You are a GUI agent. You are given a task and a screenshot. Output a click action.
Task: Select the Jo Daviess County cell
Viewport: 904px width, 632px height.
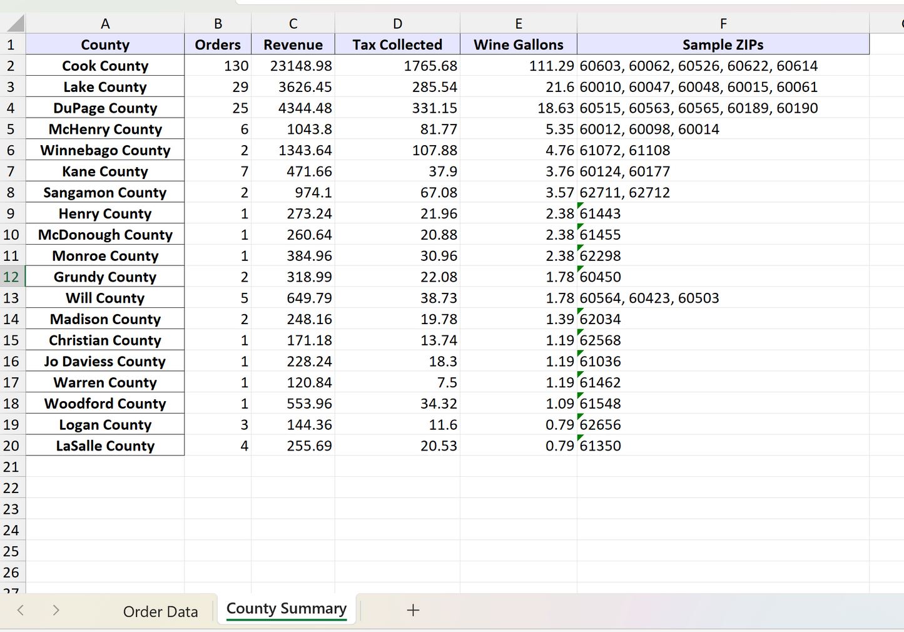pyautogui.click(x=105, y=361)
